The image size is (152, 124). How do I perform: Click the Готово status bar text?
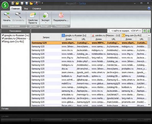pyautogui.click(x=5, y=108)
